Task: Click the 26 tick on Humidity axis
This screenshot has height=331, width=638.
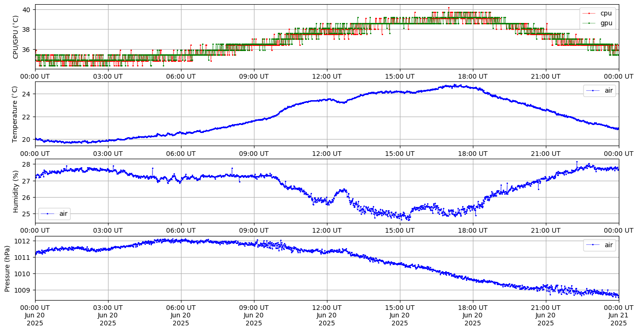Action: (x=26, y=198)
